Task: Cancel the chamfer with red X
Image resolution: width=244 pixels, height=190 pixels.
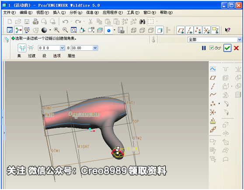Action: (x=236, y=48)
